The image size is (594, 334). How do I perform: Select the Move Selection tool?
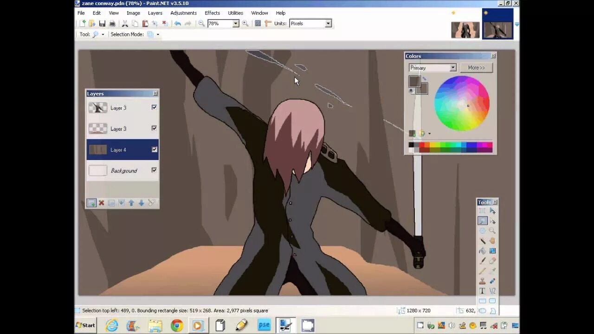(x=492, y=221)
